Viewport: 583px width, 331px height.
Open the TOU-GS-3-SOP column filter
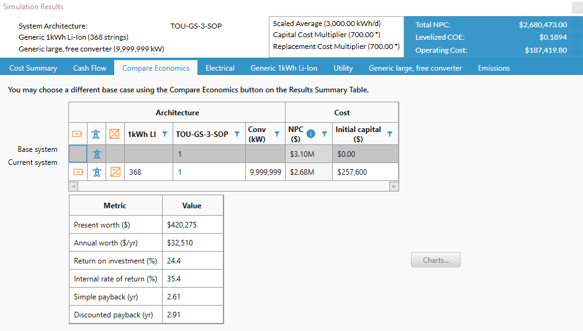[237, 134]
